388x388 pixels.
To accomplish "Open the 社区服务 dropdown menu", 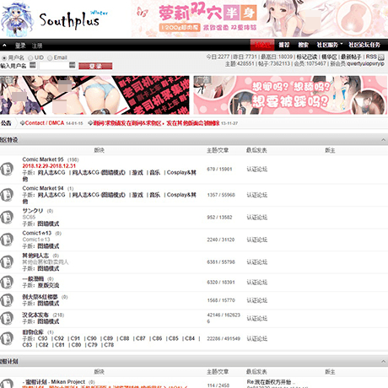I will (x=330, y=45).
